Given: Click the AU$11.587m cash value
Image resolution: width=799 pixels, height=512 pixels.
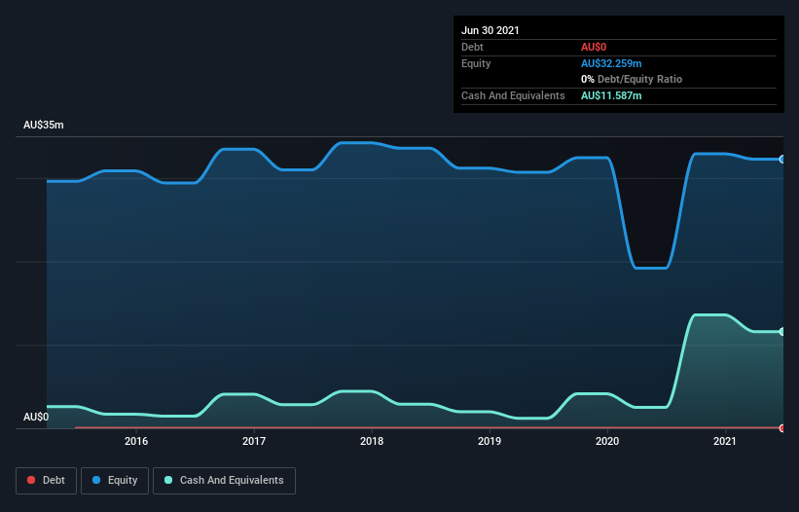Looking at the screenshot, I should [x=611, y=95].
